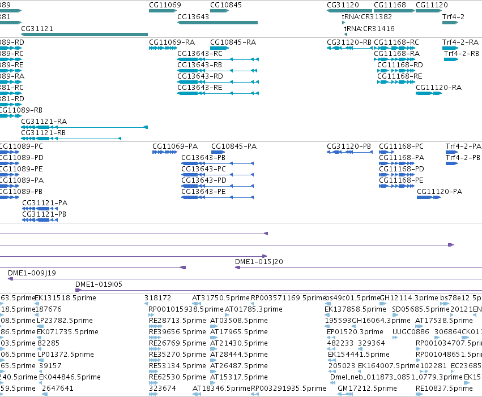Open the CG10845 gene feature
The height and width of the screenshot is (397, 482).
(220, 11)
